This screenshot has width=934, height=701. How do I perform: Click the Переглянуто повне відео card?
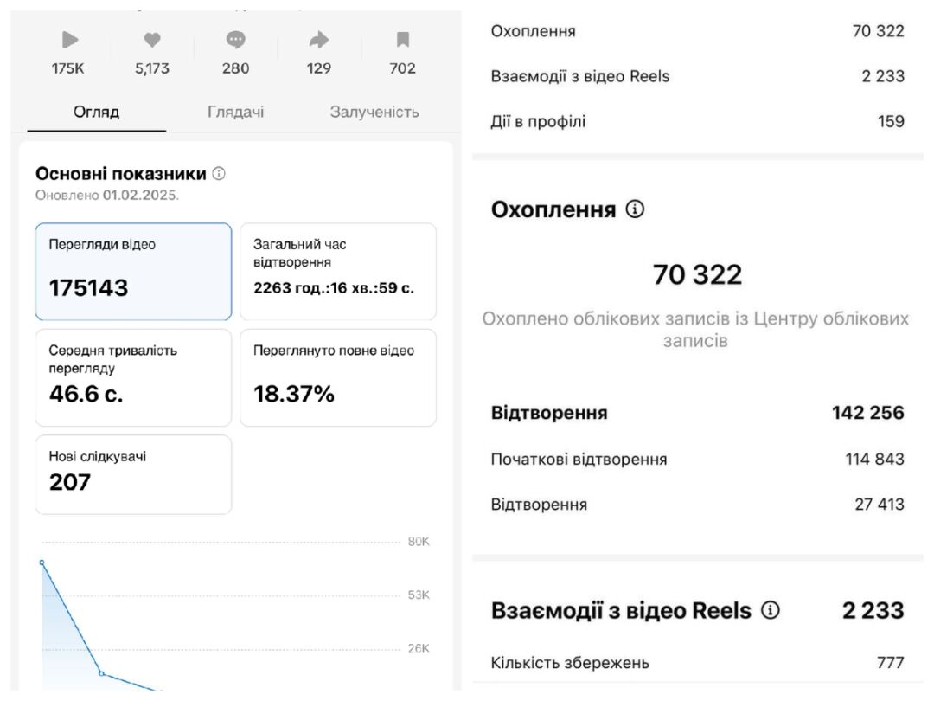click(338, 378)
